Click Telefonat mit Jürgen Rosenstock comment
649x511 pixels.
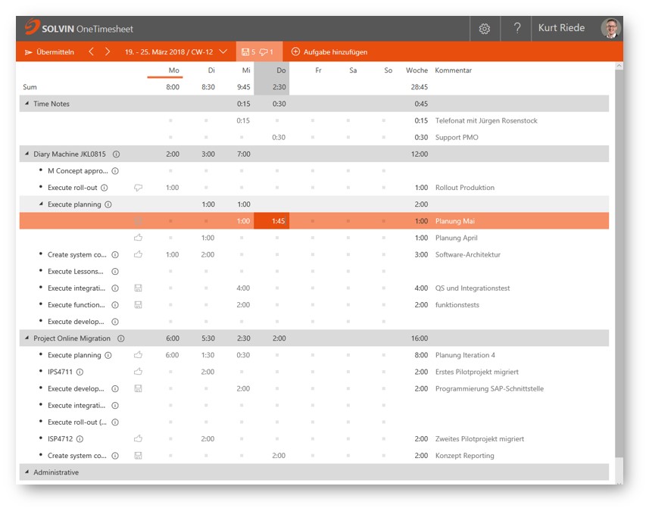tap(486, 120)
